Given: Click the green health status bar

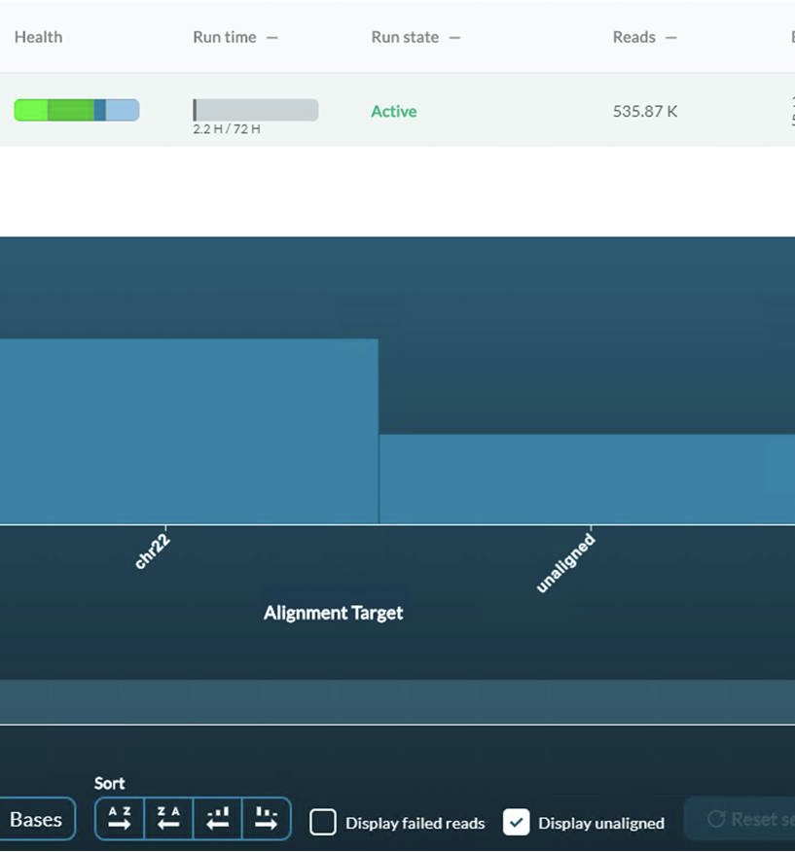Looking at the screenshot, I should click(x=77, y=110).
